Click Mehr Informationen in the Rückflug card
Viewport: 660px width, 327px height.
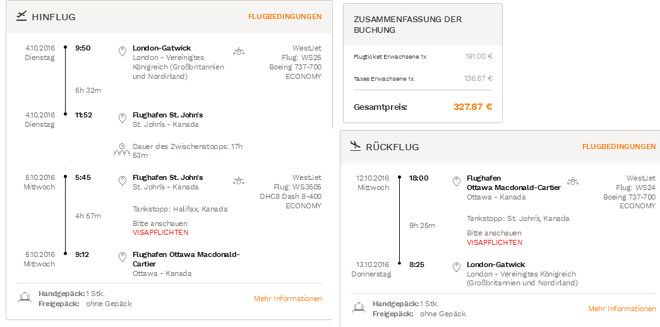(x=622, y=309)
